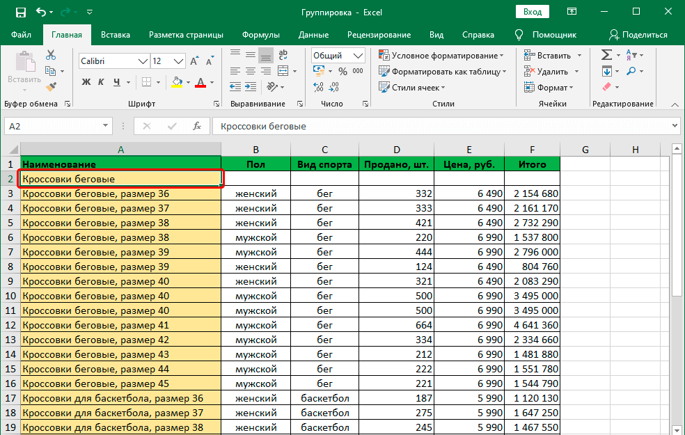Decrease the font size
Screen dimensions: 685x435
click(210, 61)
